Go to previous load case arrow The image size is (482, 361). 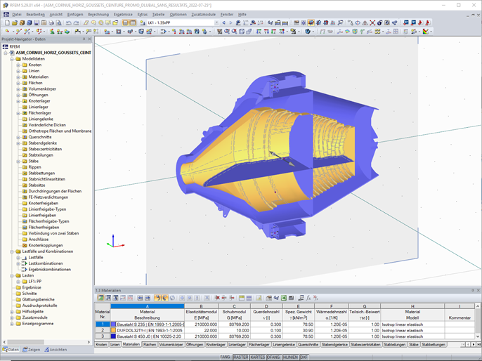click(x=223, y=22)
